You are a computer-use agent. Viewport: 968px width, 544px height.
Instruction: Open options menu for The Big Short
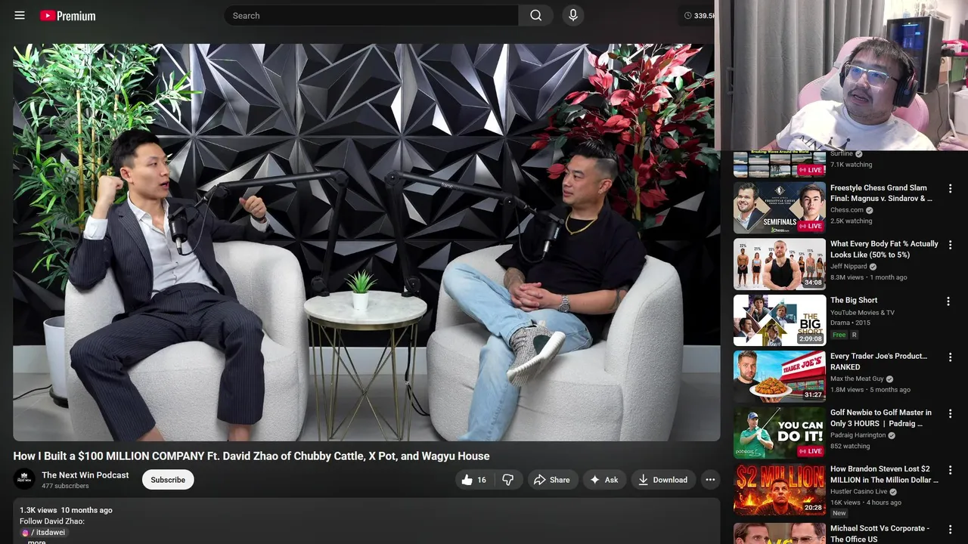pos(948,301)
